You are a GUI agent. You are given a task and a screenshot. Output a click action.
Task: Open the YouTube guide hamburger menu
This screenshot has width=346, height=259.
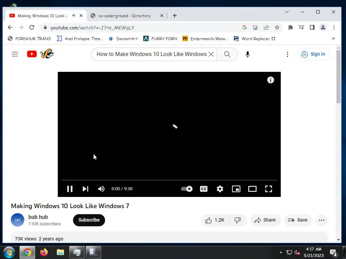click(x=15, y=54)
